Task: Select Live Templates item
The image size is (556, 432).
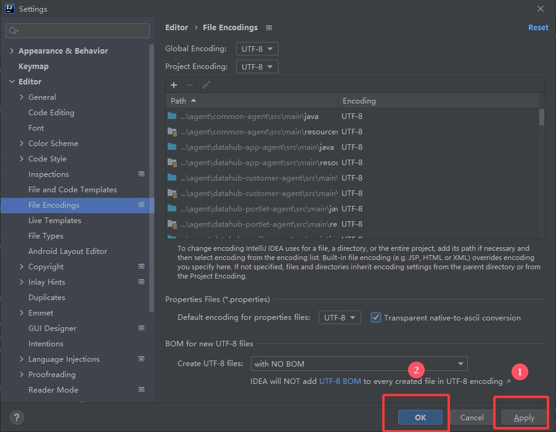Action: pos(55,221)
